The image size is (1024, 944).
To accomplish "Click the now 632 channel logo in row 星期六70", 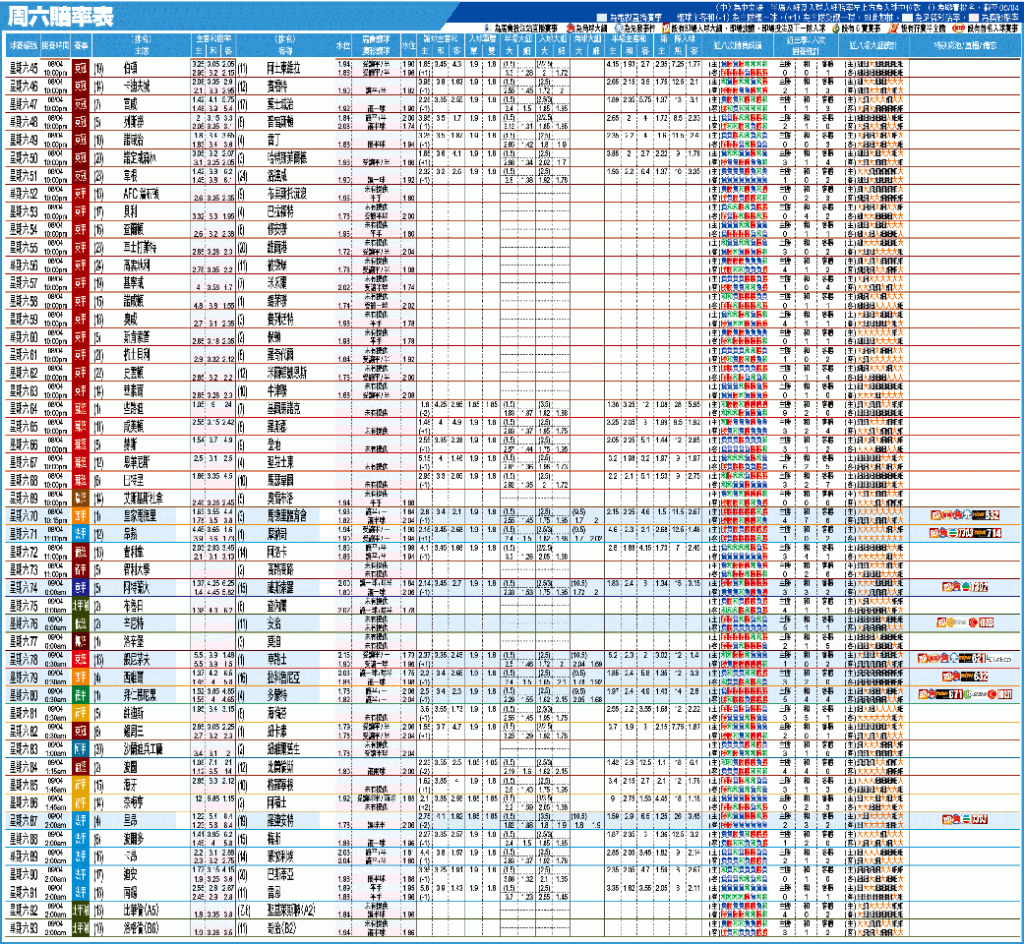I will (x=986, y=515).
